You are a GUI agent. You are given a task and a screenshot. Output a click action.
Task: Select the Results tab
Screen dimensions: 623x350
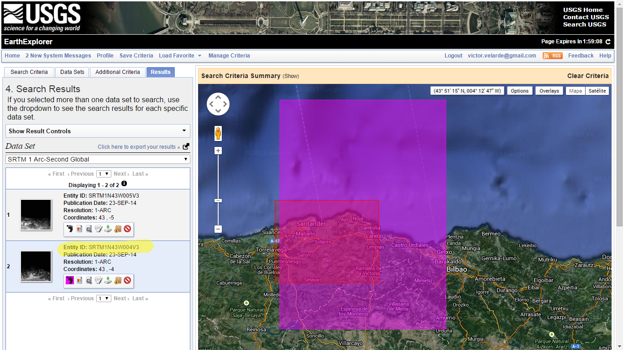click(x=161, y=72)
